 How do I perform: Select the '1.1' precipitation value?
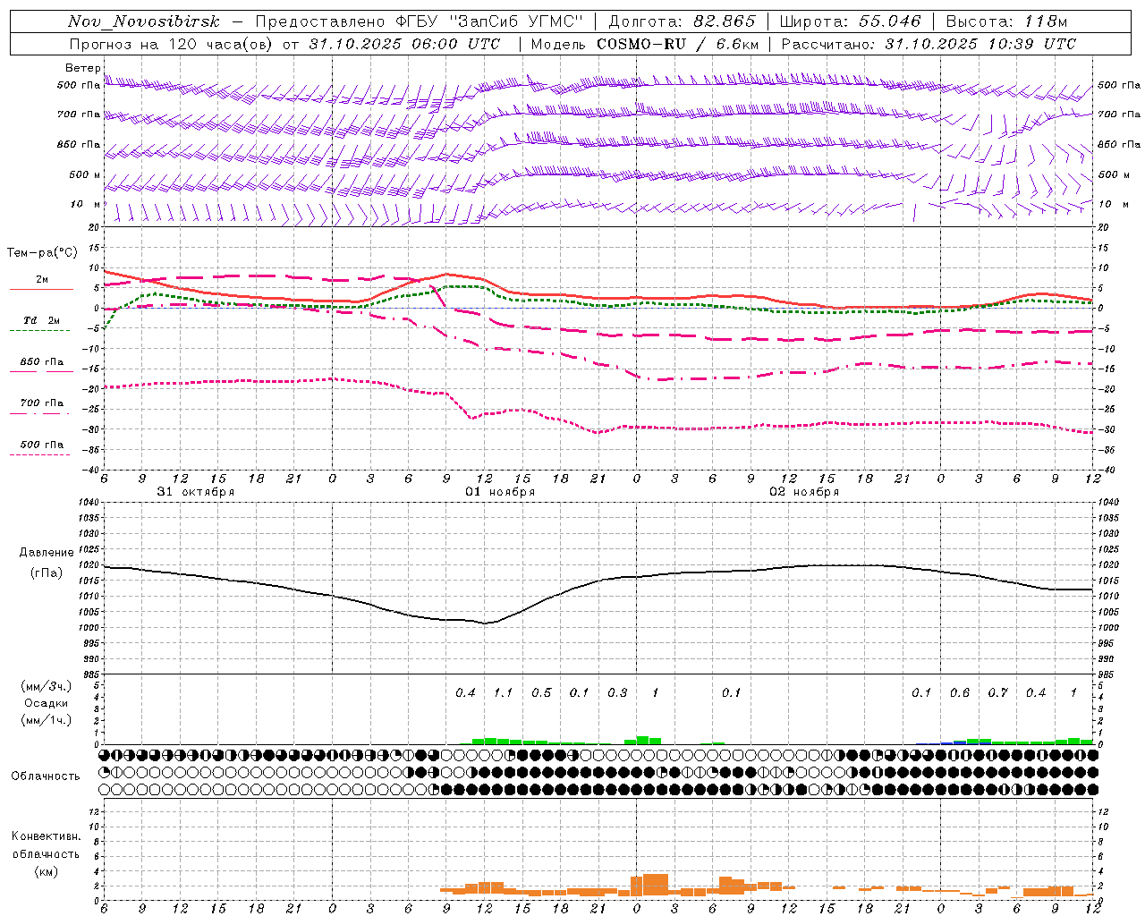coord(504,693)
